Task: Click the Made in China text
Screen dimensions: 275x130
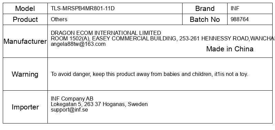Action: point(230,49)
